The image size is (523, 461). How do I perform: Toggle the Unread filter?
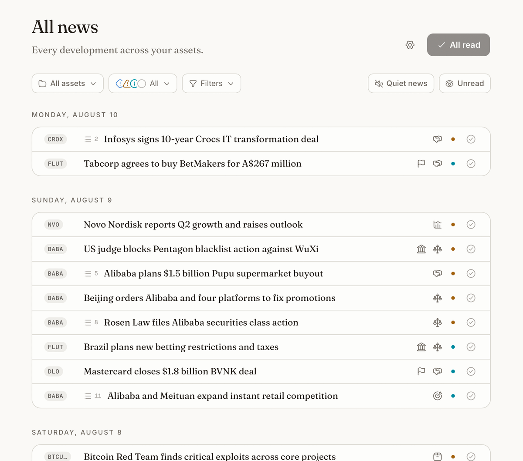click(x=465, y=84)
